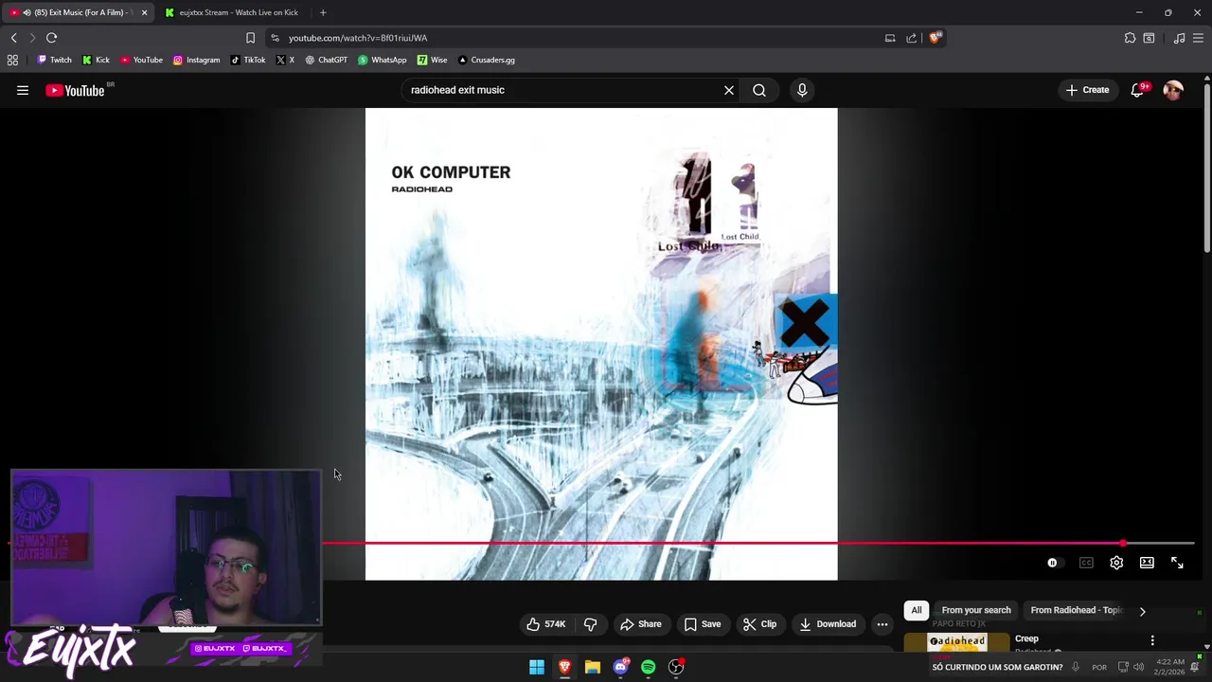
Task: Enter full screen on the video
Action: coord(1177,563)
